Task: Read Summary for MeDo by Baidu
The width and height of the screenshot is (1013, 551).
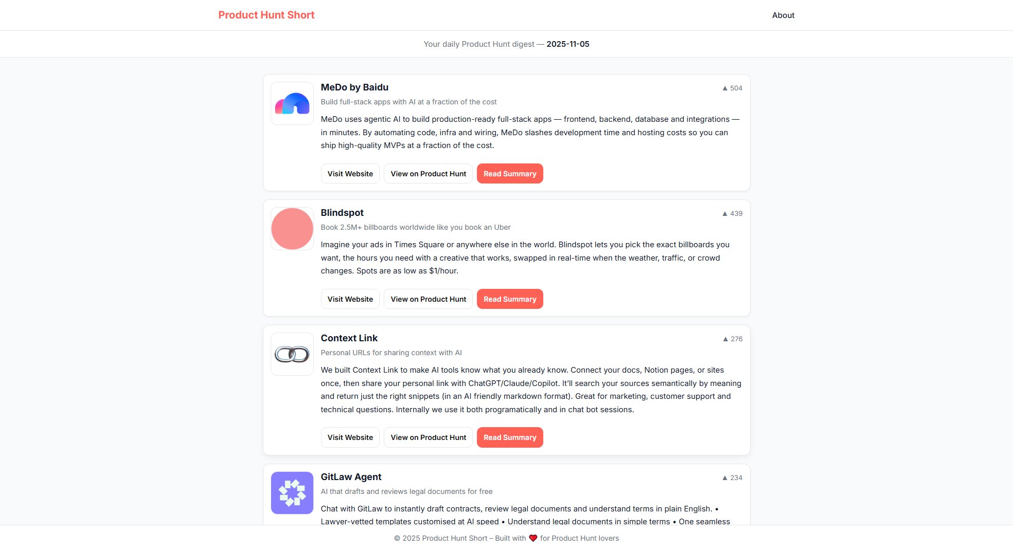Action: point(509,173)
